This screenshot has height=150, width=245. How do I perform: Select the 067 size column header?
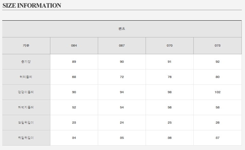pos(122,46)
